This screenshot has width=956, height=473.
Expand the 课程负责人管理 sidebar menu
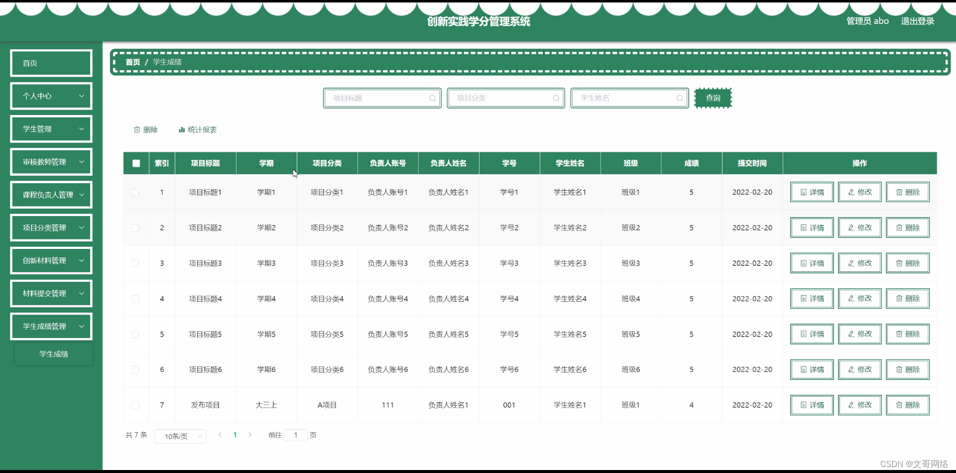tap(51, 195)
